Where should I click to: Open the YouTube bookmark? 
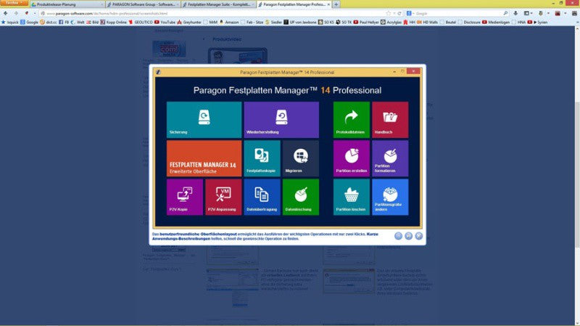[x=165, y=23]
